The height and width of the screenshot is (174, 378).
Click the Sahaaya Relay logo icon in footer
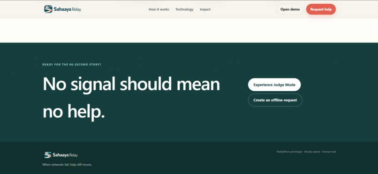[48, 155]
